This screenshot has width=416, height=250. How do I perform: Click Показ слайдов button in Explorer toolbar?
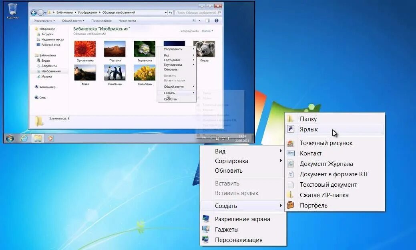pos(101,20)
